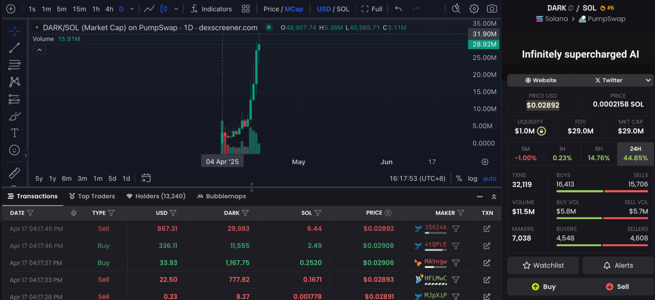Select the Text annotation tool

(x=14, y=132)
